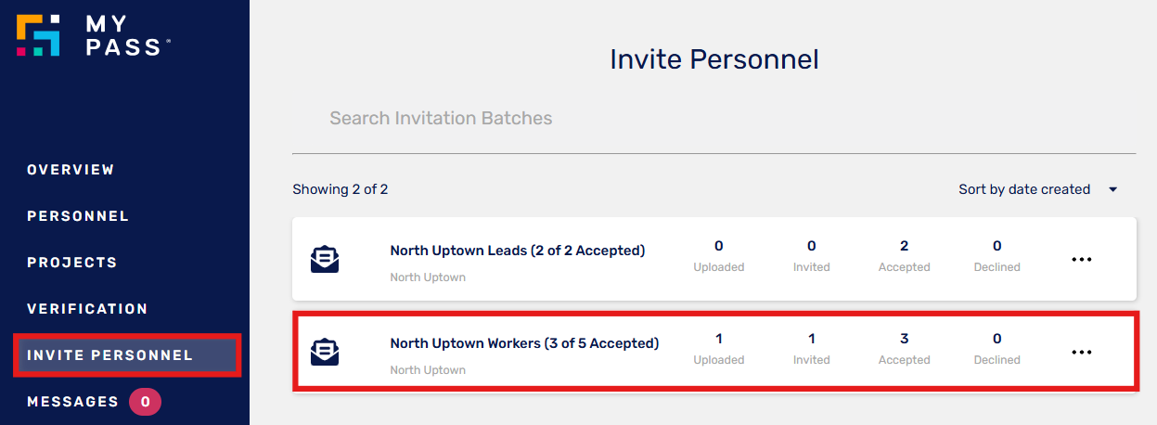The image size is (1157, 425).
Task: Open Messages in the sidebar
Action: (x=72, y=402)
